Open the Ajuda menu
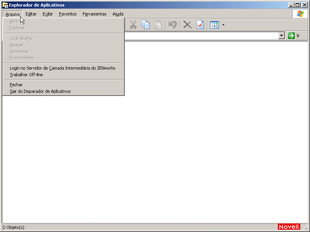This screenshot has width=310, height=232. click(x=118, y=14)
